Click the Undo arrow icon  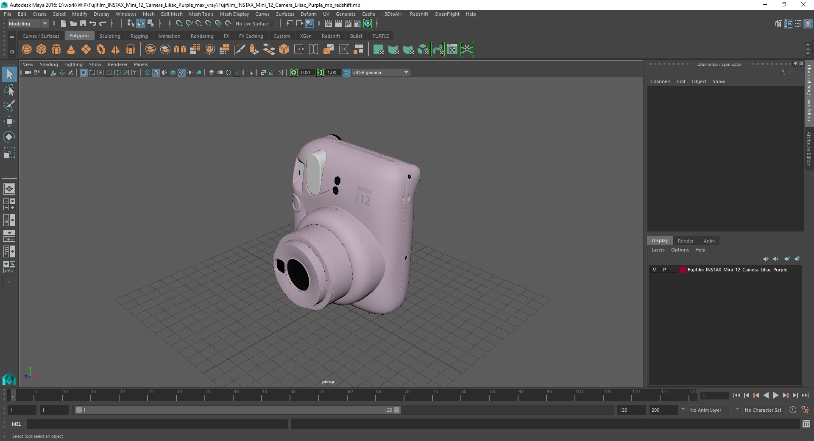pyautogui.click(x=93, y=24)
